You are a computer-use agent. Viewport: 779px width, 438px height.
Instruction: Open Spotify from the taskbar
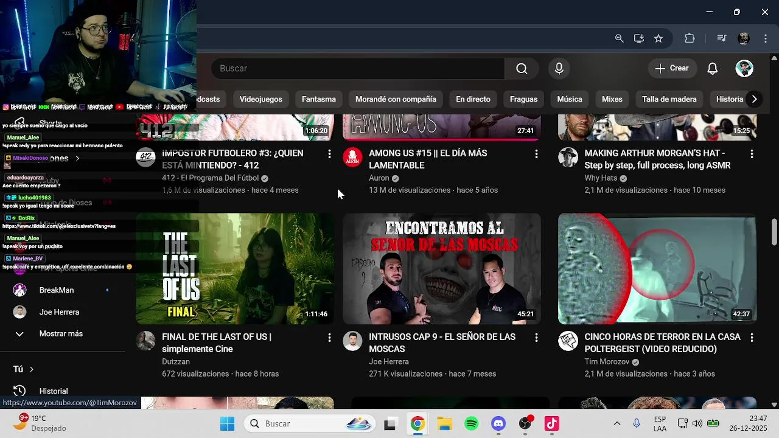[x=472, y=423]
